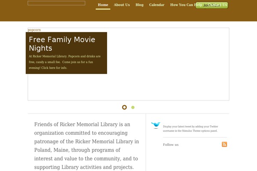This screenshot has width=257, height=171.
Task: Click 'Friends of Ricker Memorial Library' paragraph
Action: pos(87,146)
